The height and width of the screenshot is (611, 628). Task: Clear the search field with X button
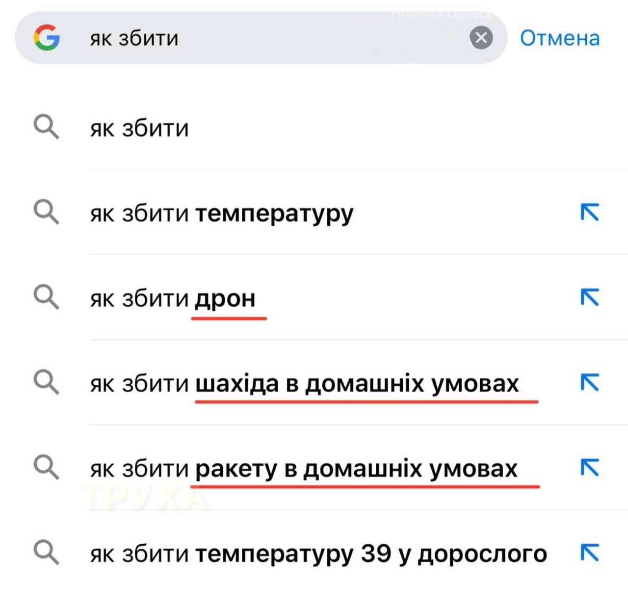coord(481,38)
